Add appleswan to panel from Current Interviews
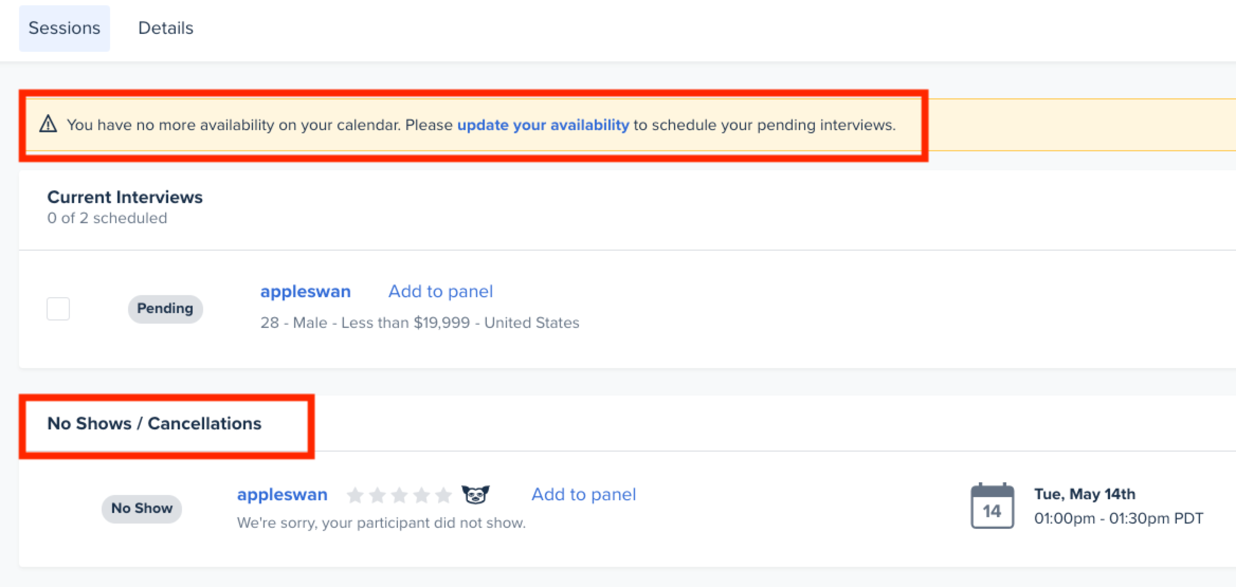The image size is (1236, 587). point(441,291)
